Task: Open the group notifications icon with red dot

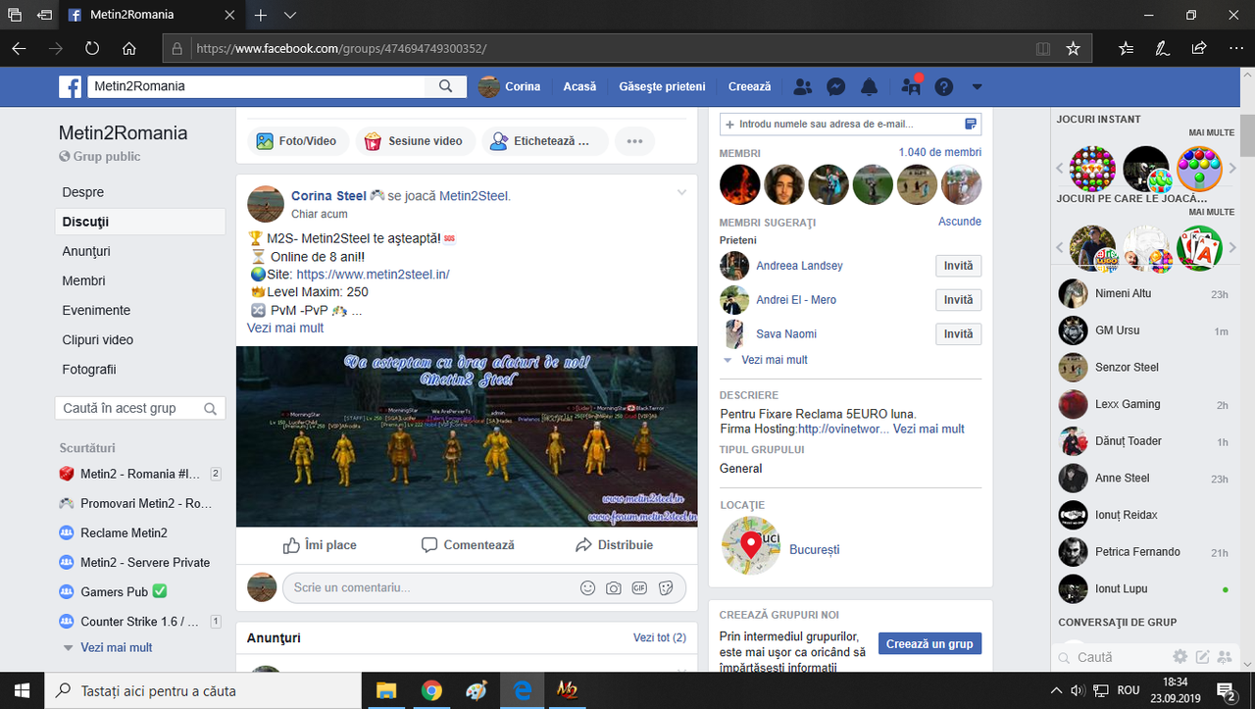Action: click(911, 86)
